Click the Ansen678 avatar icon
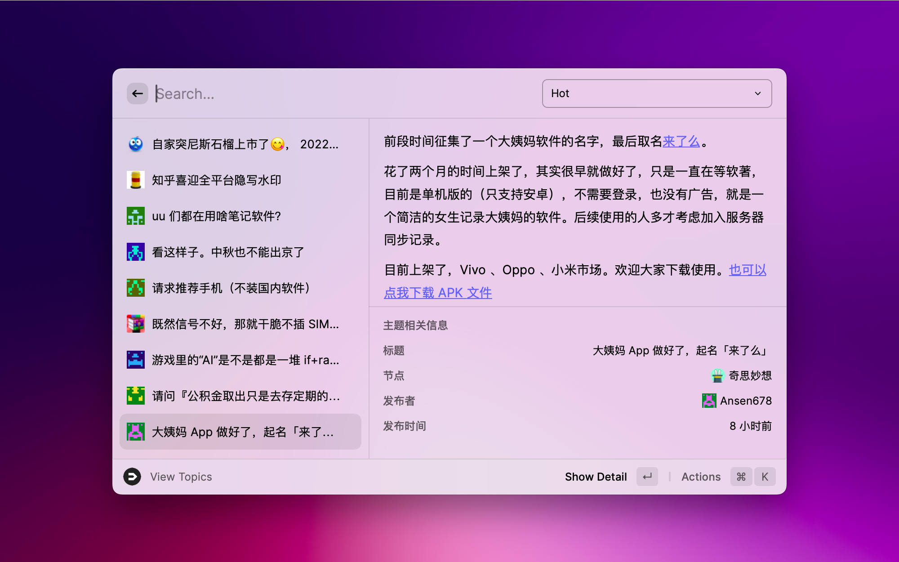The height and width of the screenshot is (562, 899). [708, 400]
